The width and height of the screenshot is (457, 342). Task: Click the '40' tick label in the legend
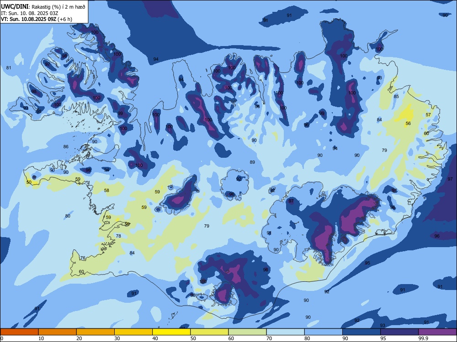(155, 338)
